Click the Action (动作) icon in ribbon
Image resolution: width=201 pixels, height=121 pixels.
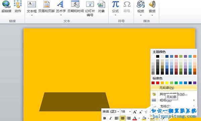pos(18,4)
